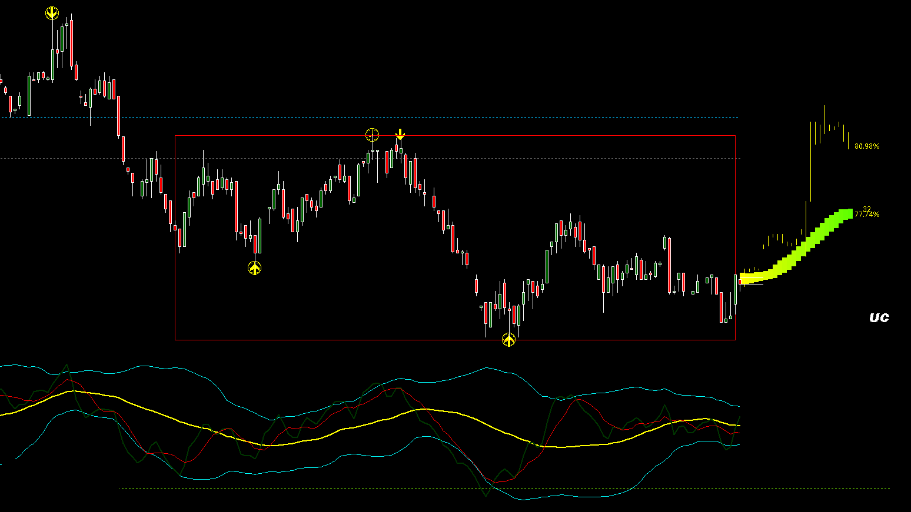
Task: Click the circled up-arrow on the red box bottom edge
Action: pyautogui.click(x=508, y=340)
